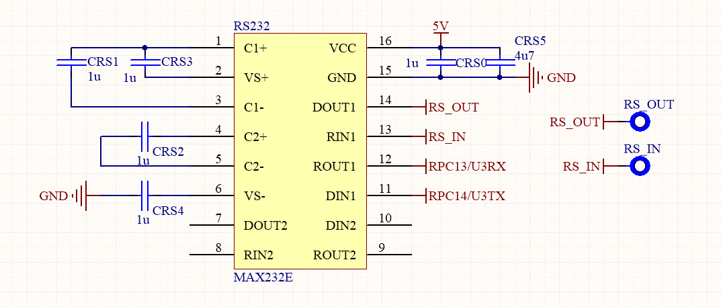This screenshot has width=721, height=307.
Task: Click pin number 11
Action: (385, 189)
